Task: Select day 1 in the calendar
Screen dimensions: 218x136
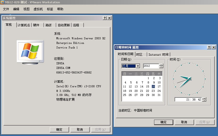Action: tap(148, 78)
